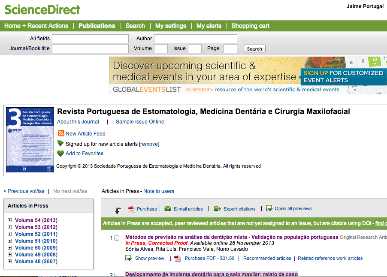Click the Show preview icon for article 1
387x277 pixels.
(129, 258)
